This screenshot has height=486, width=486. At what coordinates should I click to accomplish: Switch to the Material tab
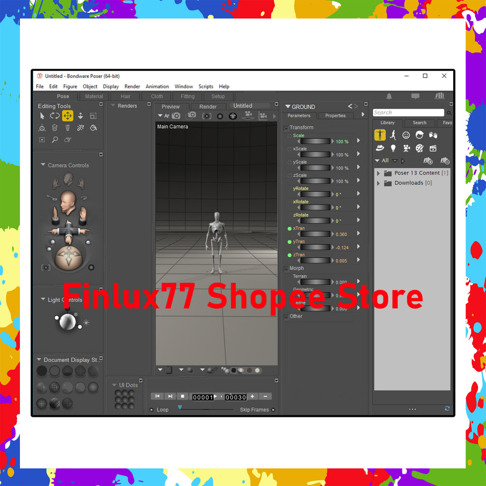coord(93,96)
